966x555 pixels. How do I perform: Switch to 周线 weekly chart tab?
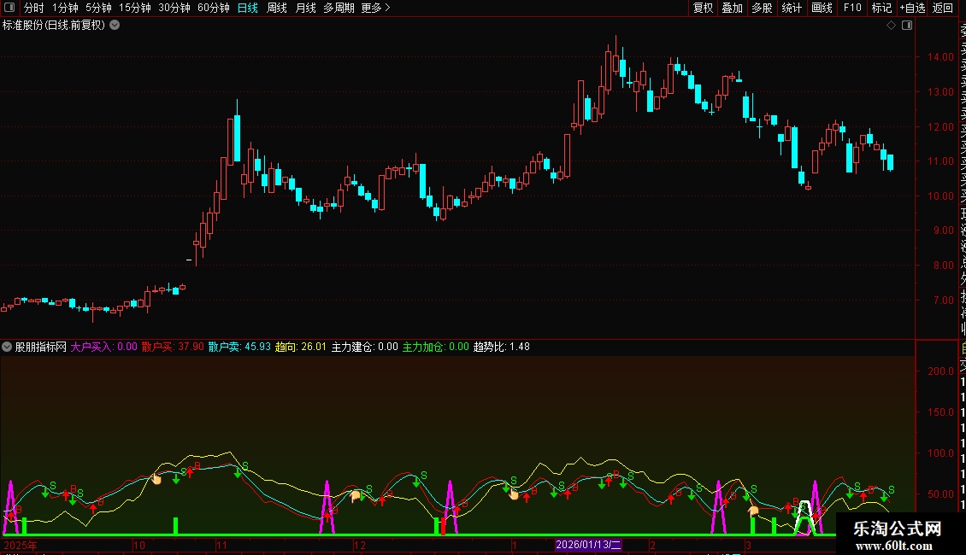(277, 8)
